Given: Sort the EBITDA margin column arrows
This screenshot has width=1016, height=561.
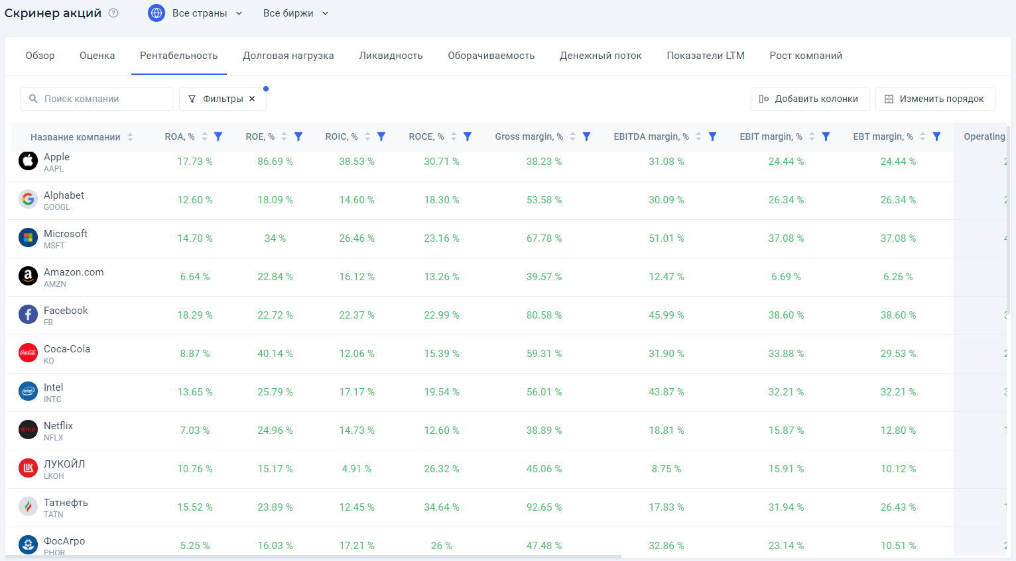Looking at the screenshot, I should [698, 136].
